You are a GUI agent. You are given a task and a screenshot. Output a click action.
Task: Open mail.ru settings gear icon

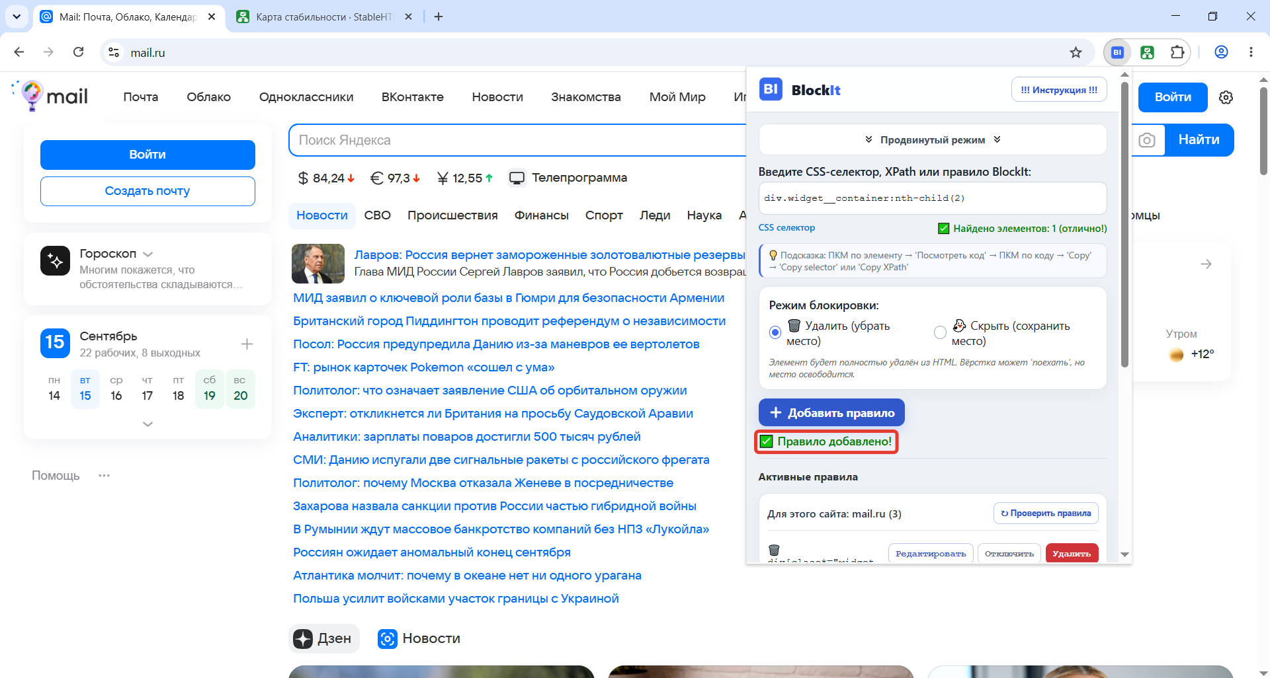click(x=1226, y=97)
